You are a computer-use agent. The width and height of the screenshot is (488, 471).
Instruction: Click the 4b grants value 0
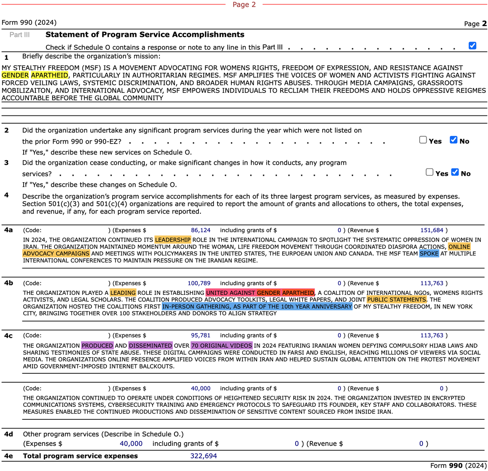pyautogui.click(x=340, y=283)
